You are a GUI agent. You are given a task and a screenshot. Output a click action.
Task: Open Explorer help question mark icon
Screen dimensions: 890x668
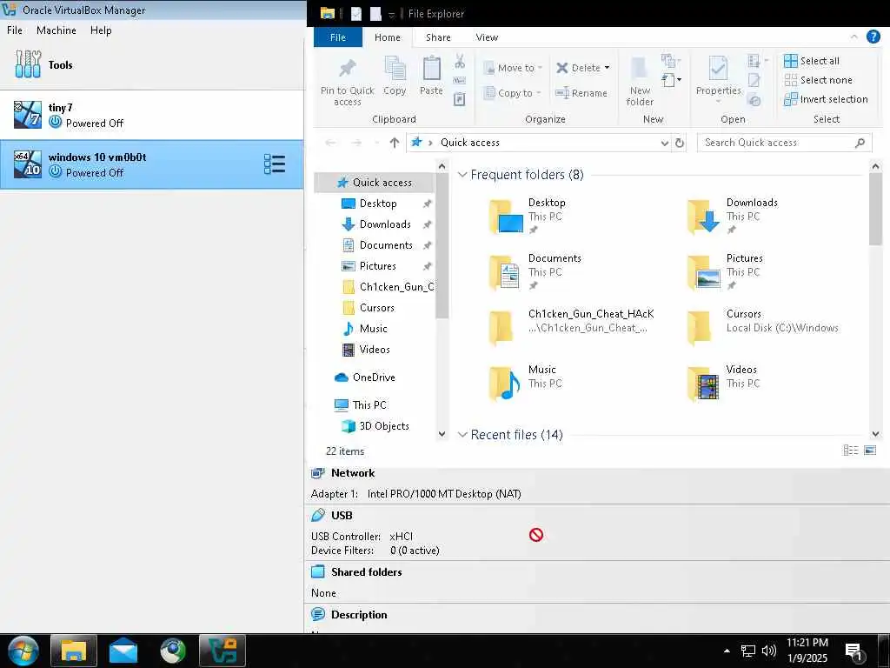pos(873,37)
